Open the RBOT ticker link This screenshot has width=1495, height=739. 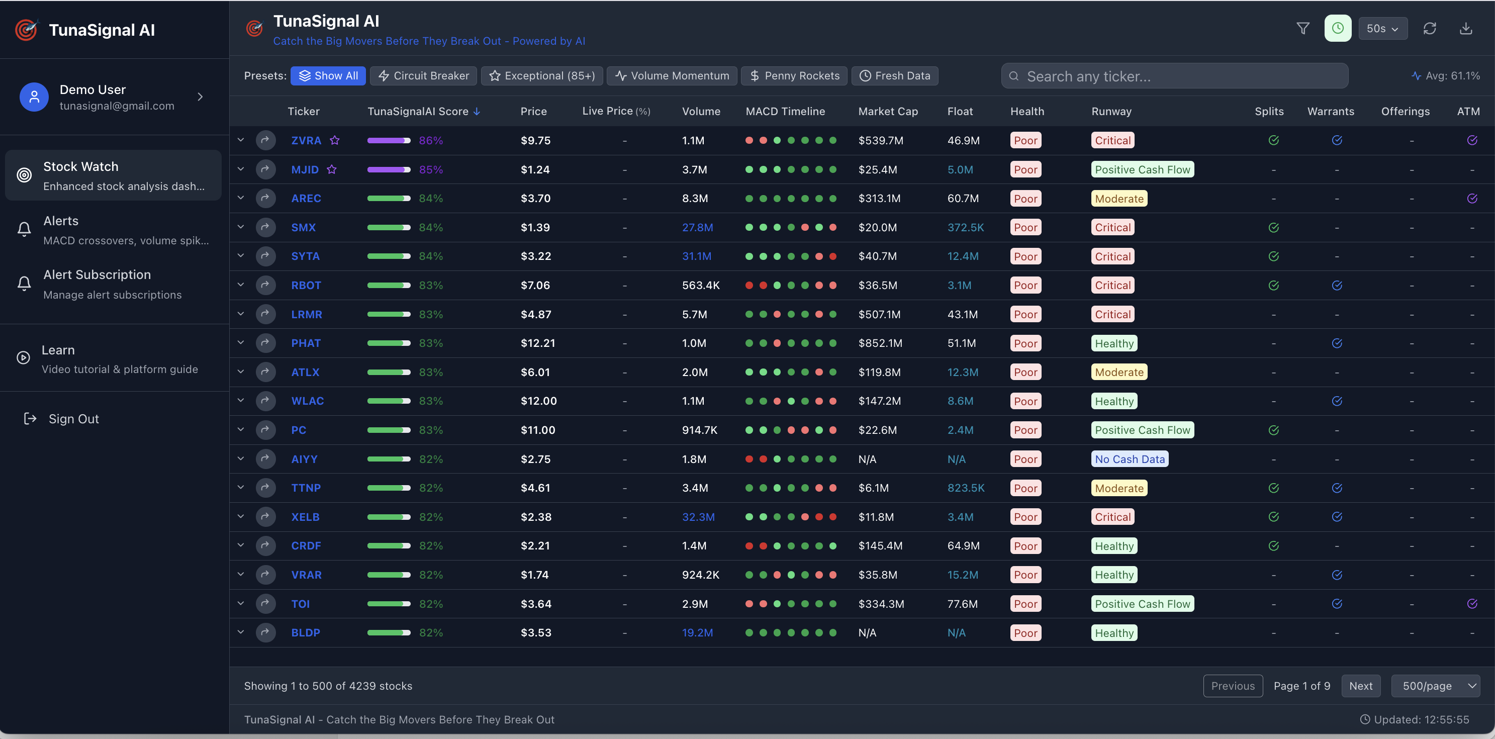point(306,285)
